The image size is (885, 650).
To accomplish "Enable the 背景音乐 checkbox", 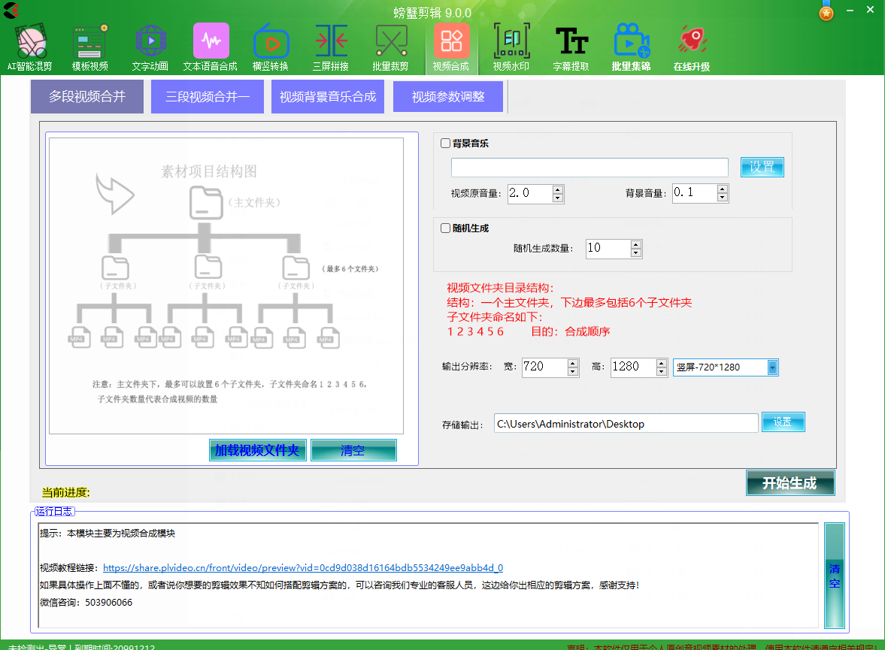I will coord(446,144).
